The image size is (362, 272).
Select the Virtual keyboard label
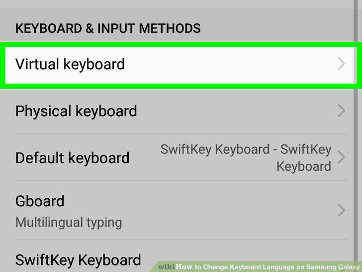click(x=70, y=64)
